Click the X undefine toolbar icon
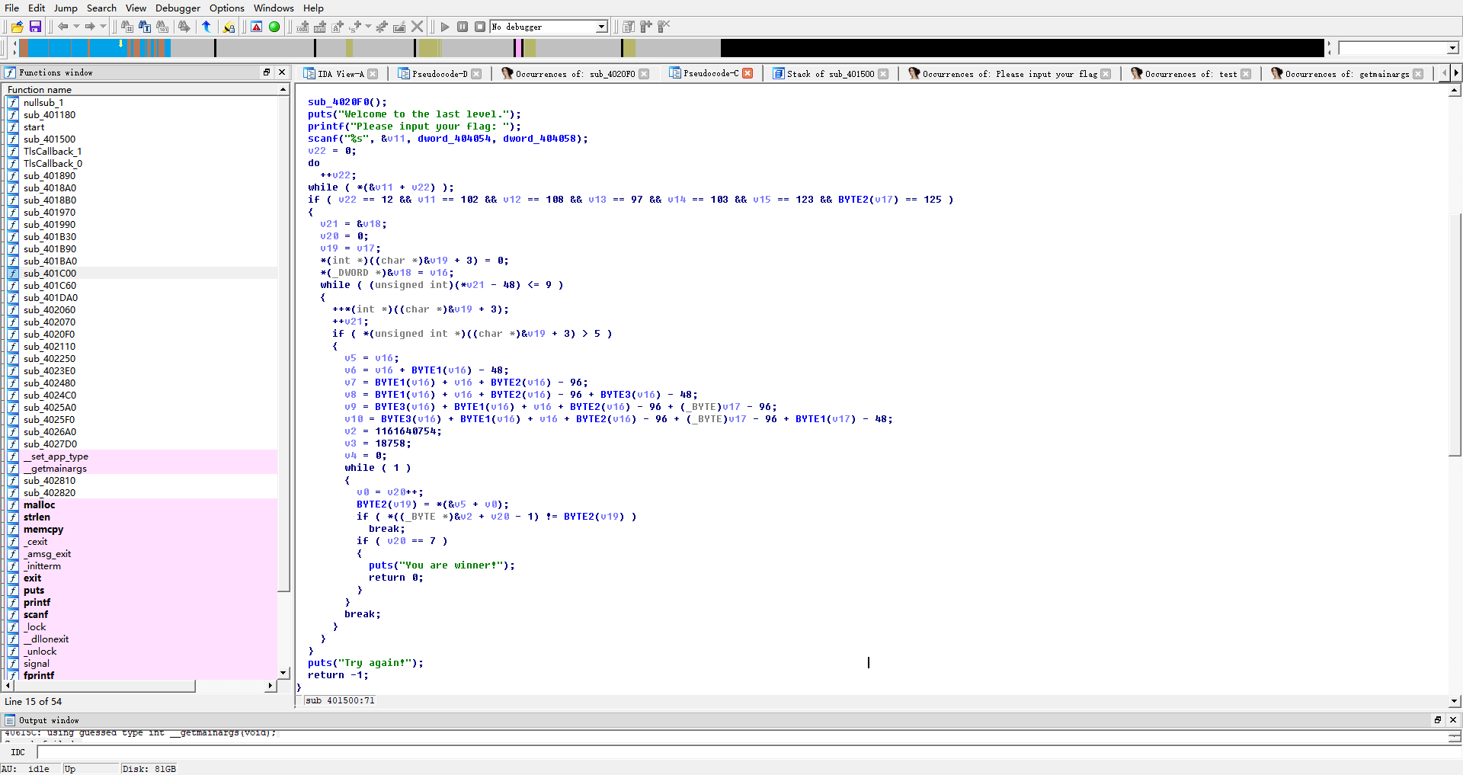Viewport: 1463px width, 775px height. coord(417,27)
